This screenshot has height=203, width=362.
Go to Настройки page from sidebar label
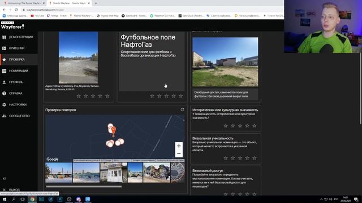pyautogui.click(x=18, y=105)
